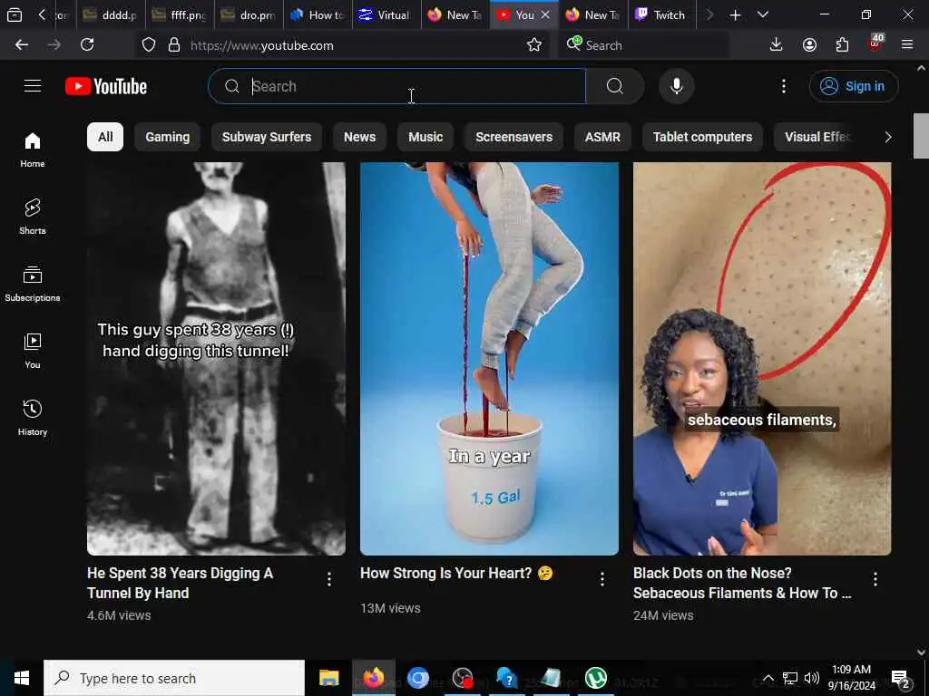Switch to the Twitch browser tab
The width and height of the screenshot is (929, 696).
pyautogui.click(x=661, y=15)
